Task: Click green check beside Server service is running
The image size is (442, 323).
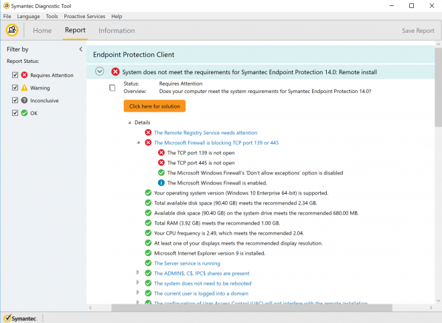Action: pos(148,263)
